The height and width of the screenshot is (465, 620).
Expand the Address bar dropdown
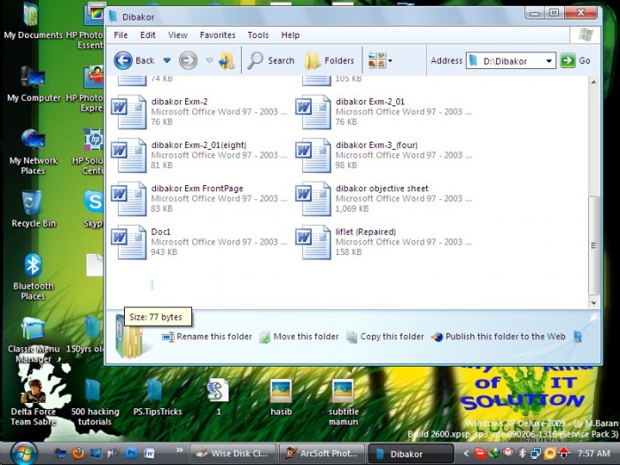(549, 61)
